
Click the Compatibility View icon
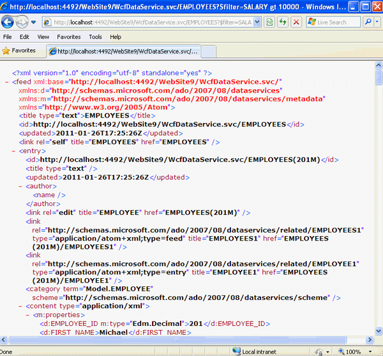point(269,22)
